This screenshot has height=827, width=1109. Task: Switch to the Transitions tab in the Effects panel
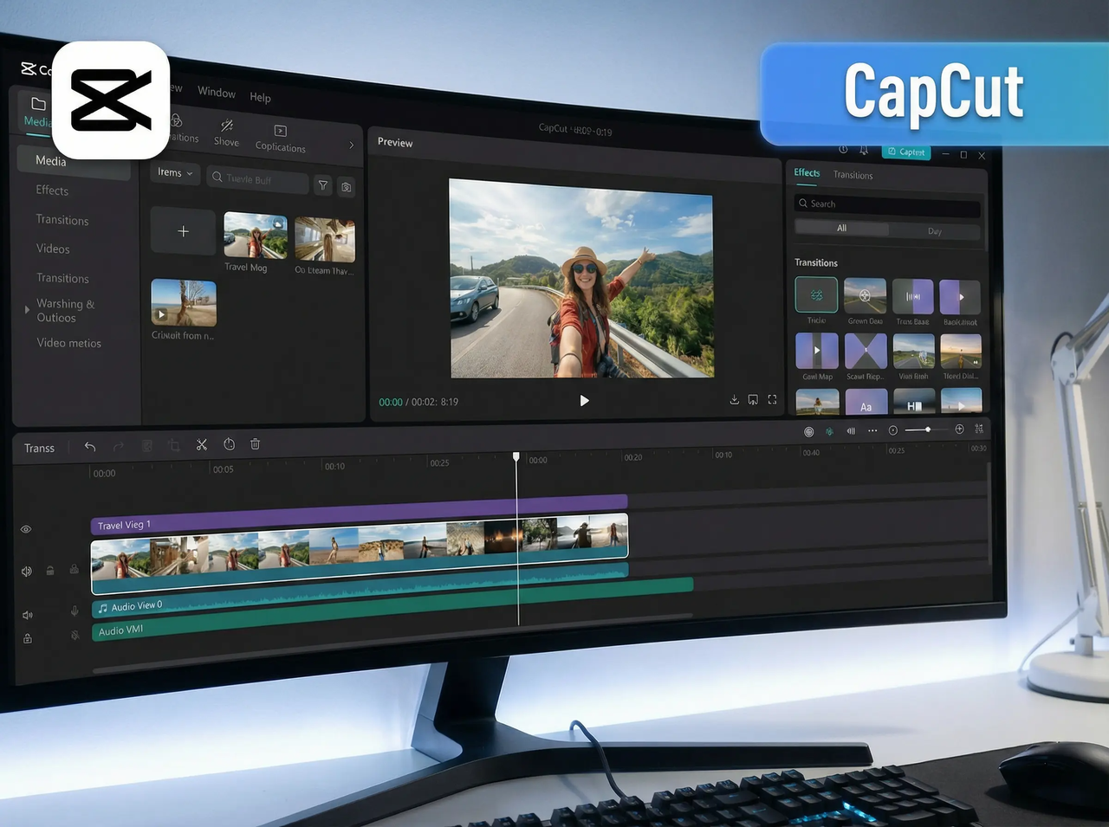(x=853, y=175)
